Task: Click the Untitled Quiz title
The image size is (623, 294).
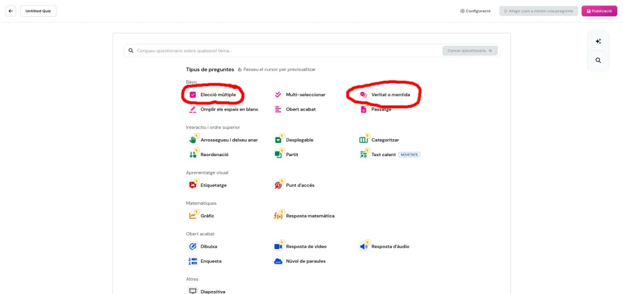Action: (x=38, y=11)
